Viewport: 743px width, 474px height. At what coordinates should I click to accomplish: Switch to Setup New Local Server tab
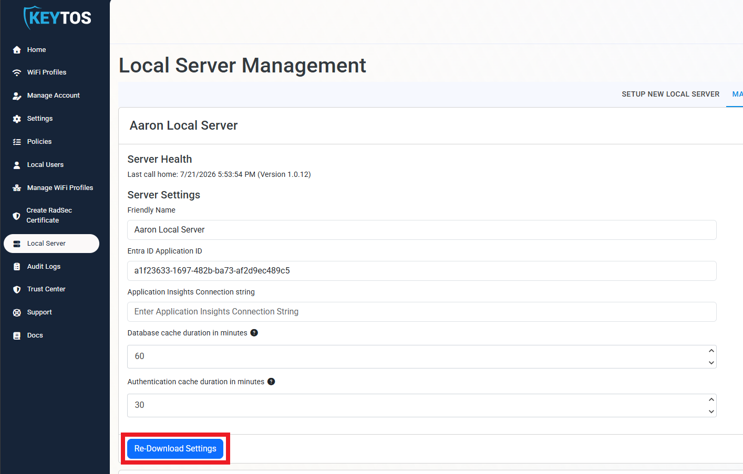[x=670, y=94]
